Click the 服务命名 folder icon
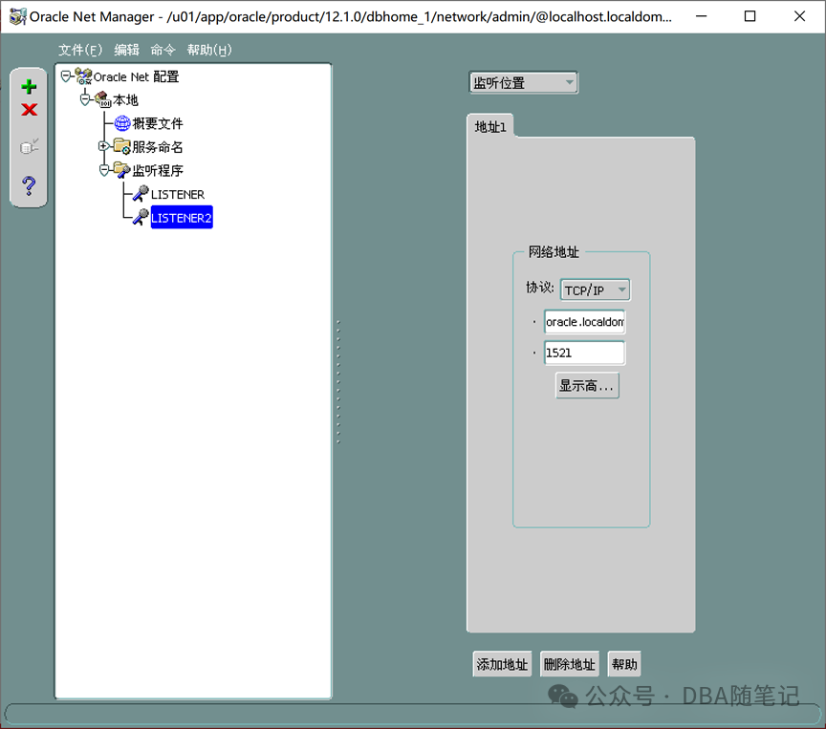 [x=121, y=146]
